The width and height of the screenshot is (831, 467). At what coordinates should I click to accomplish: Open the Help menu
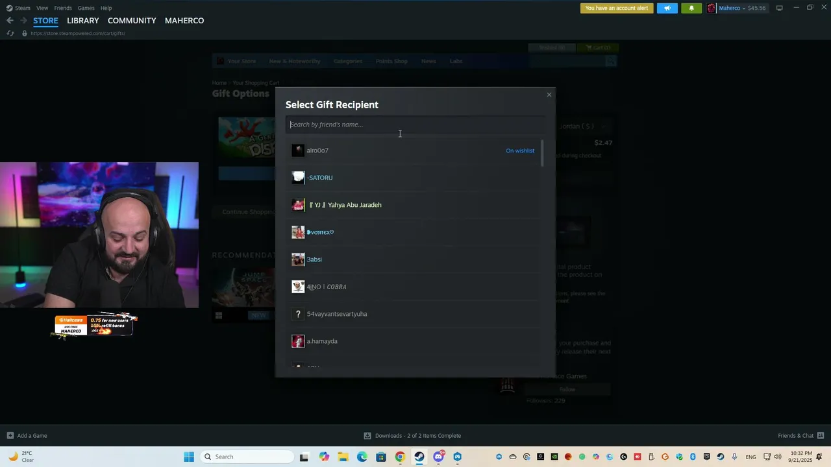pos(106,8)
